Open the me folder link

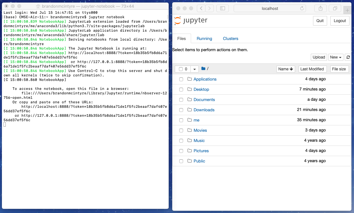[x=197, y=120]
